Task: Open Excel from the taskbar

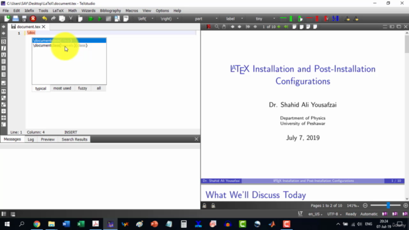Action: tap(81, 224)
